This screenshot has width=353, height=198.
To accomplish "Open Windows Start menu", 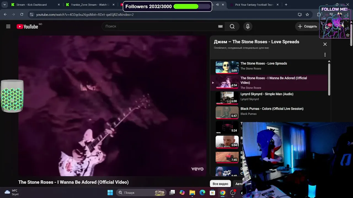I will 110,193.
